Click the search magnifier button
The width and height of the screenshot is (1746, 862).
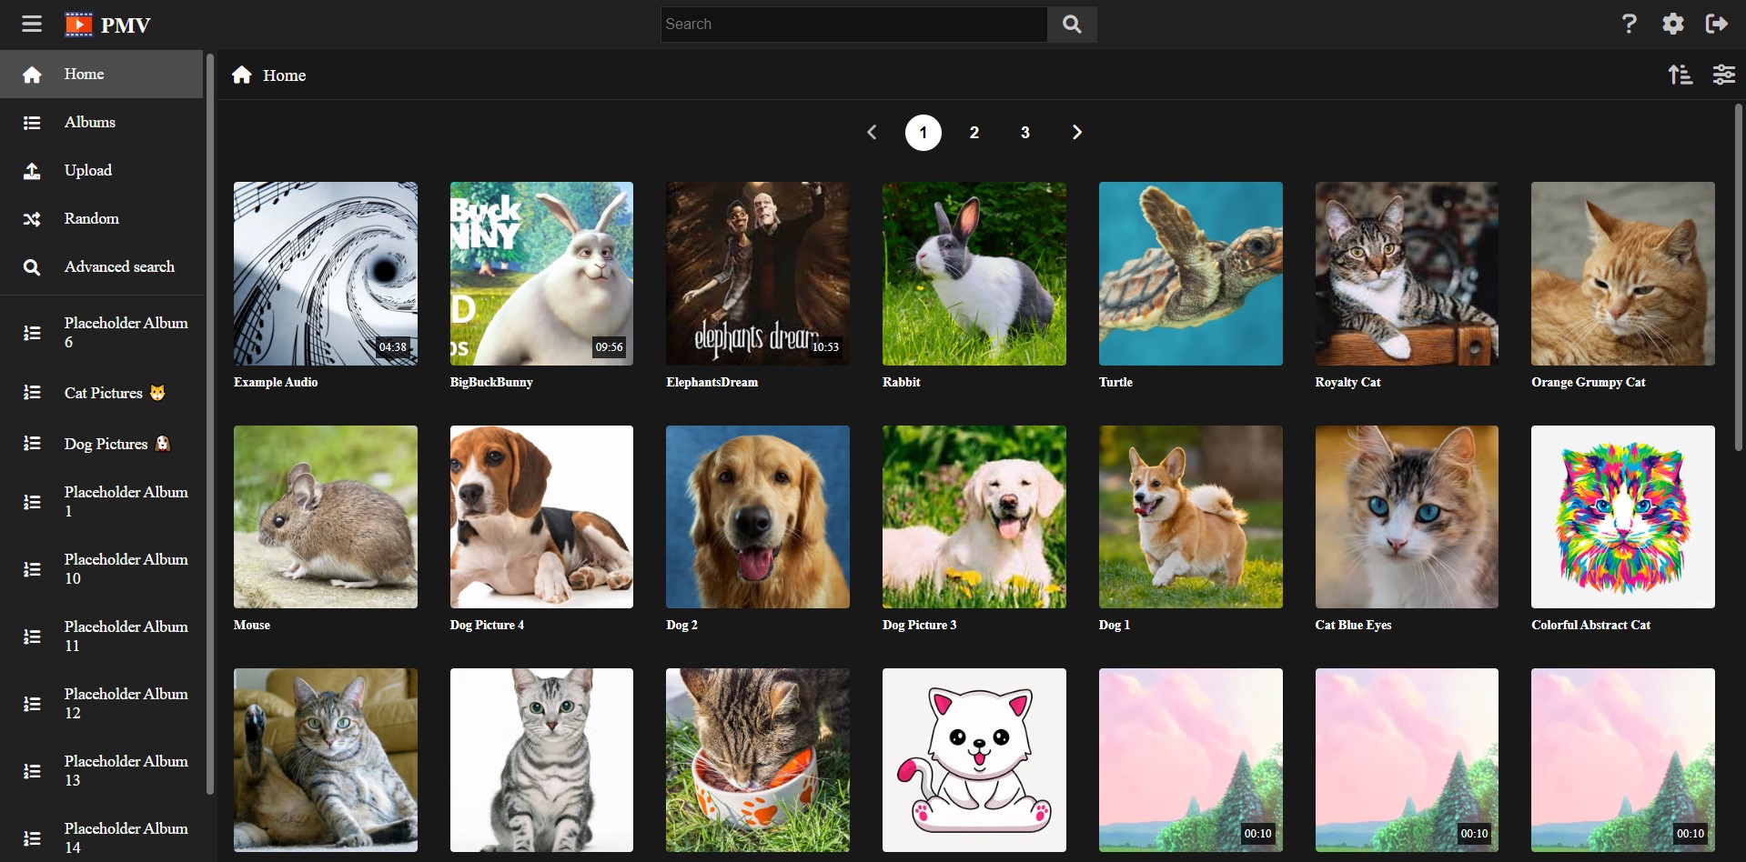pos(1072,25)
